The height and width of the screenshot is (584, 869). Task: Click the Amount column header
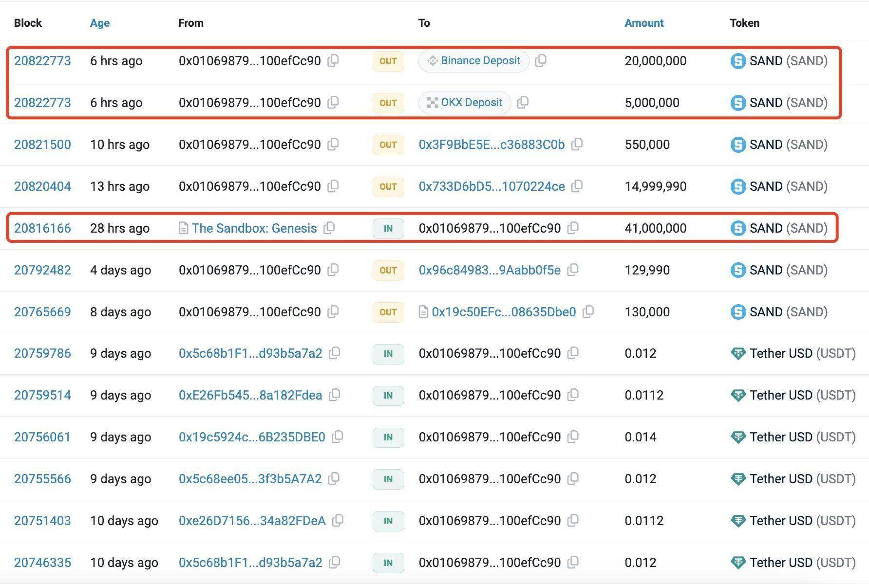point(643,23)
